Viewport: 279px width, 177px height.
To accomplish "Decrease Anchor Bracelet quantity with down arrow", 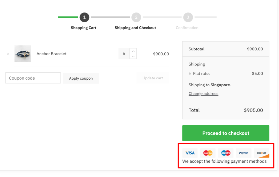I will 133,56.
